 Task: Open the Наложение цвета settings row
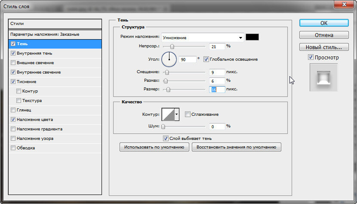point(55,120)
